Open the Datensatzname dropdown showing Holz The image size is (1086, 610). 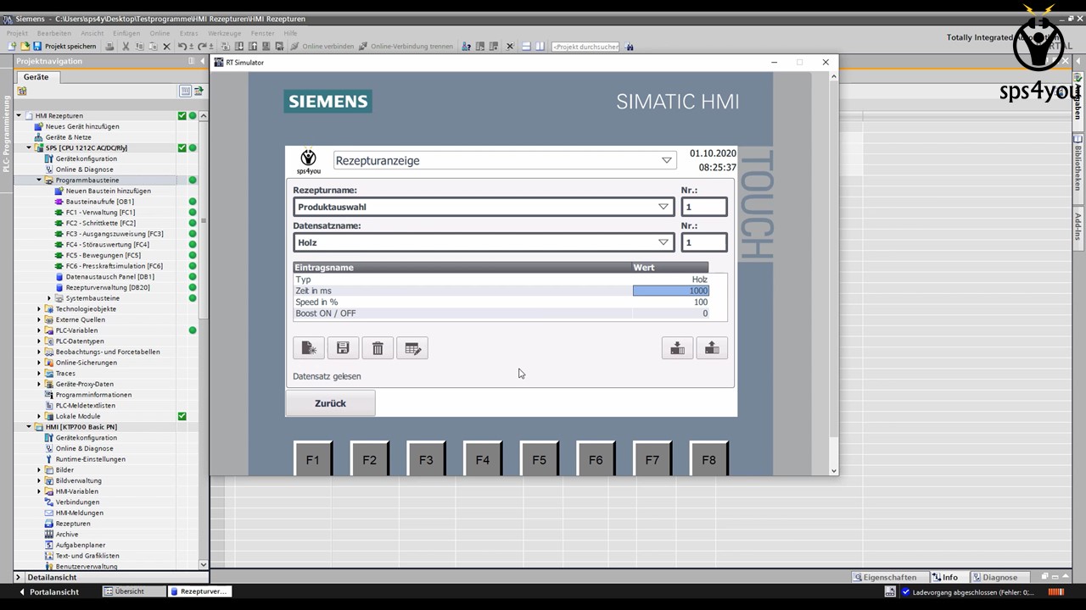(x=663, y=242)
